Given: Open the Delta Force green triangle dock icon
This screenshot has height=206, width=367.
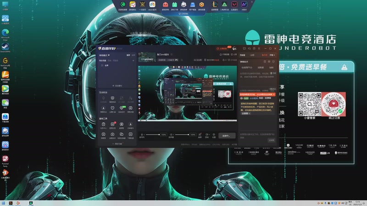Looking at the screenshot, I should click(x=224, y=4).
